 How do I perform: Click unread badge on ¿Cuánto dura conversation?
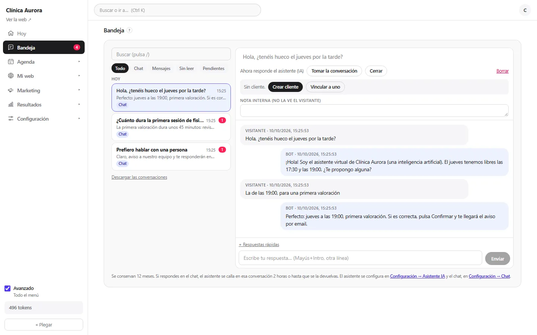pos(222,120)
